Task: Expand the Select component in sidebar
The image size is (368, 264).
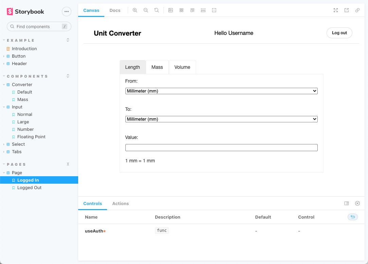Action: tap(18, 144)
